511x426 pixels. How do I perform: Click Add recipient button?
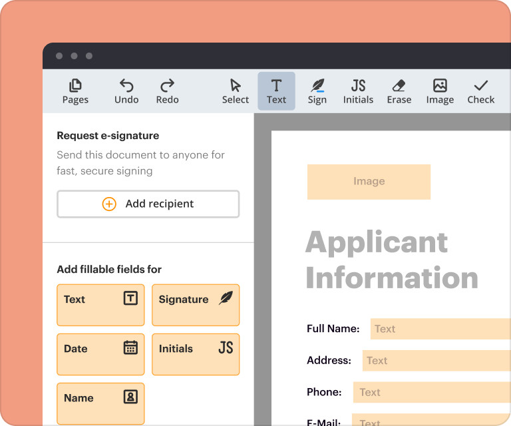click(x=148, y=204)
